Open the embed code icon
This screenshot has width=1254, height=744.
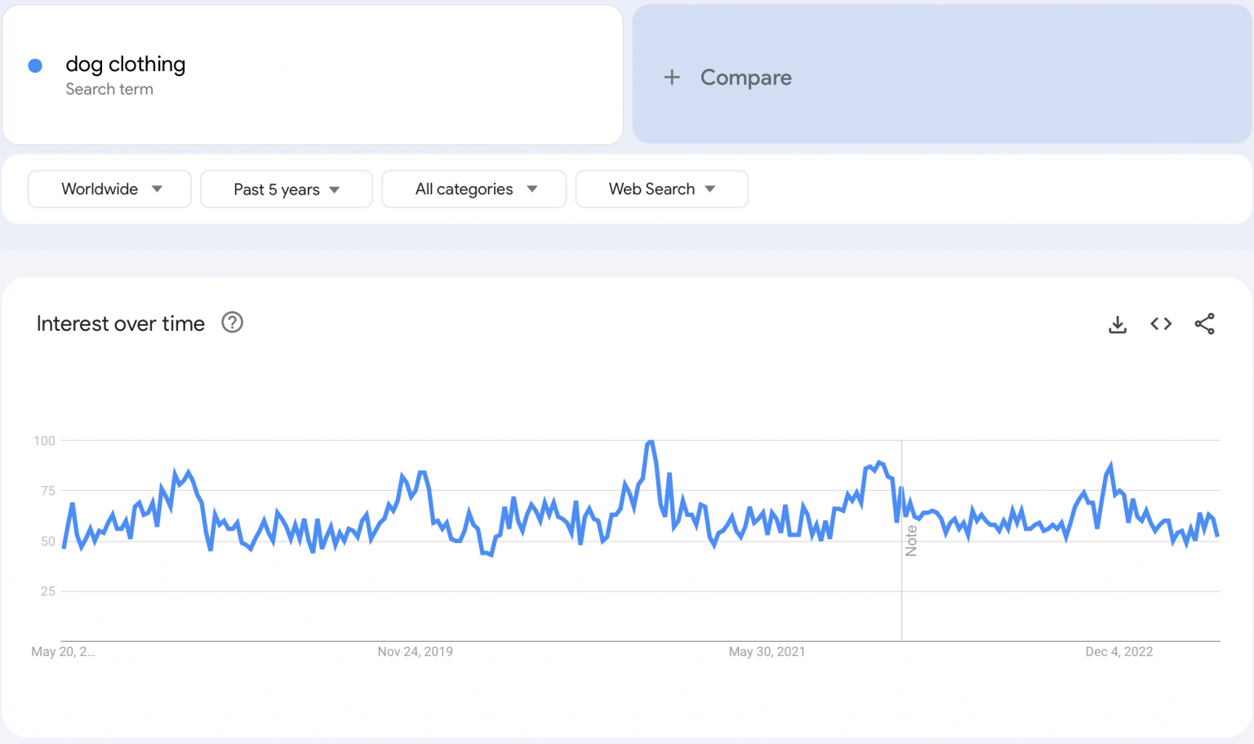pos(1161,324)
